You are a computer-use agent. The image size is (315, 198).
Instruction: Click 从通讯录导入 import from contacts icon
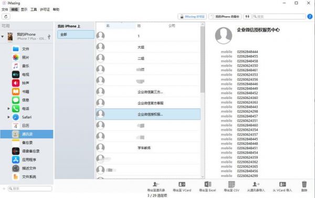(256, 186)
